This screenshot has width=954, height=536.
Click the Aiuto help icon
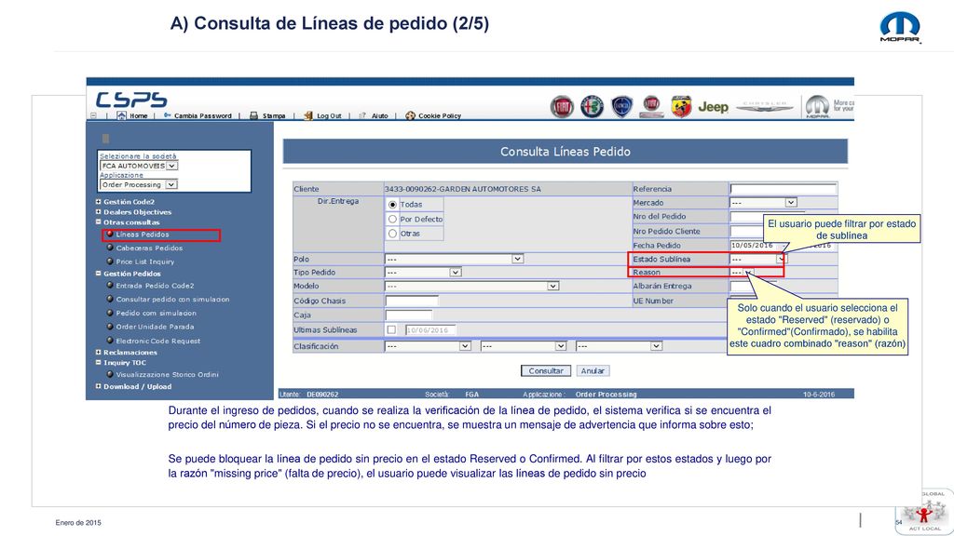click(x=362, y=115)
